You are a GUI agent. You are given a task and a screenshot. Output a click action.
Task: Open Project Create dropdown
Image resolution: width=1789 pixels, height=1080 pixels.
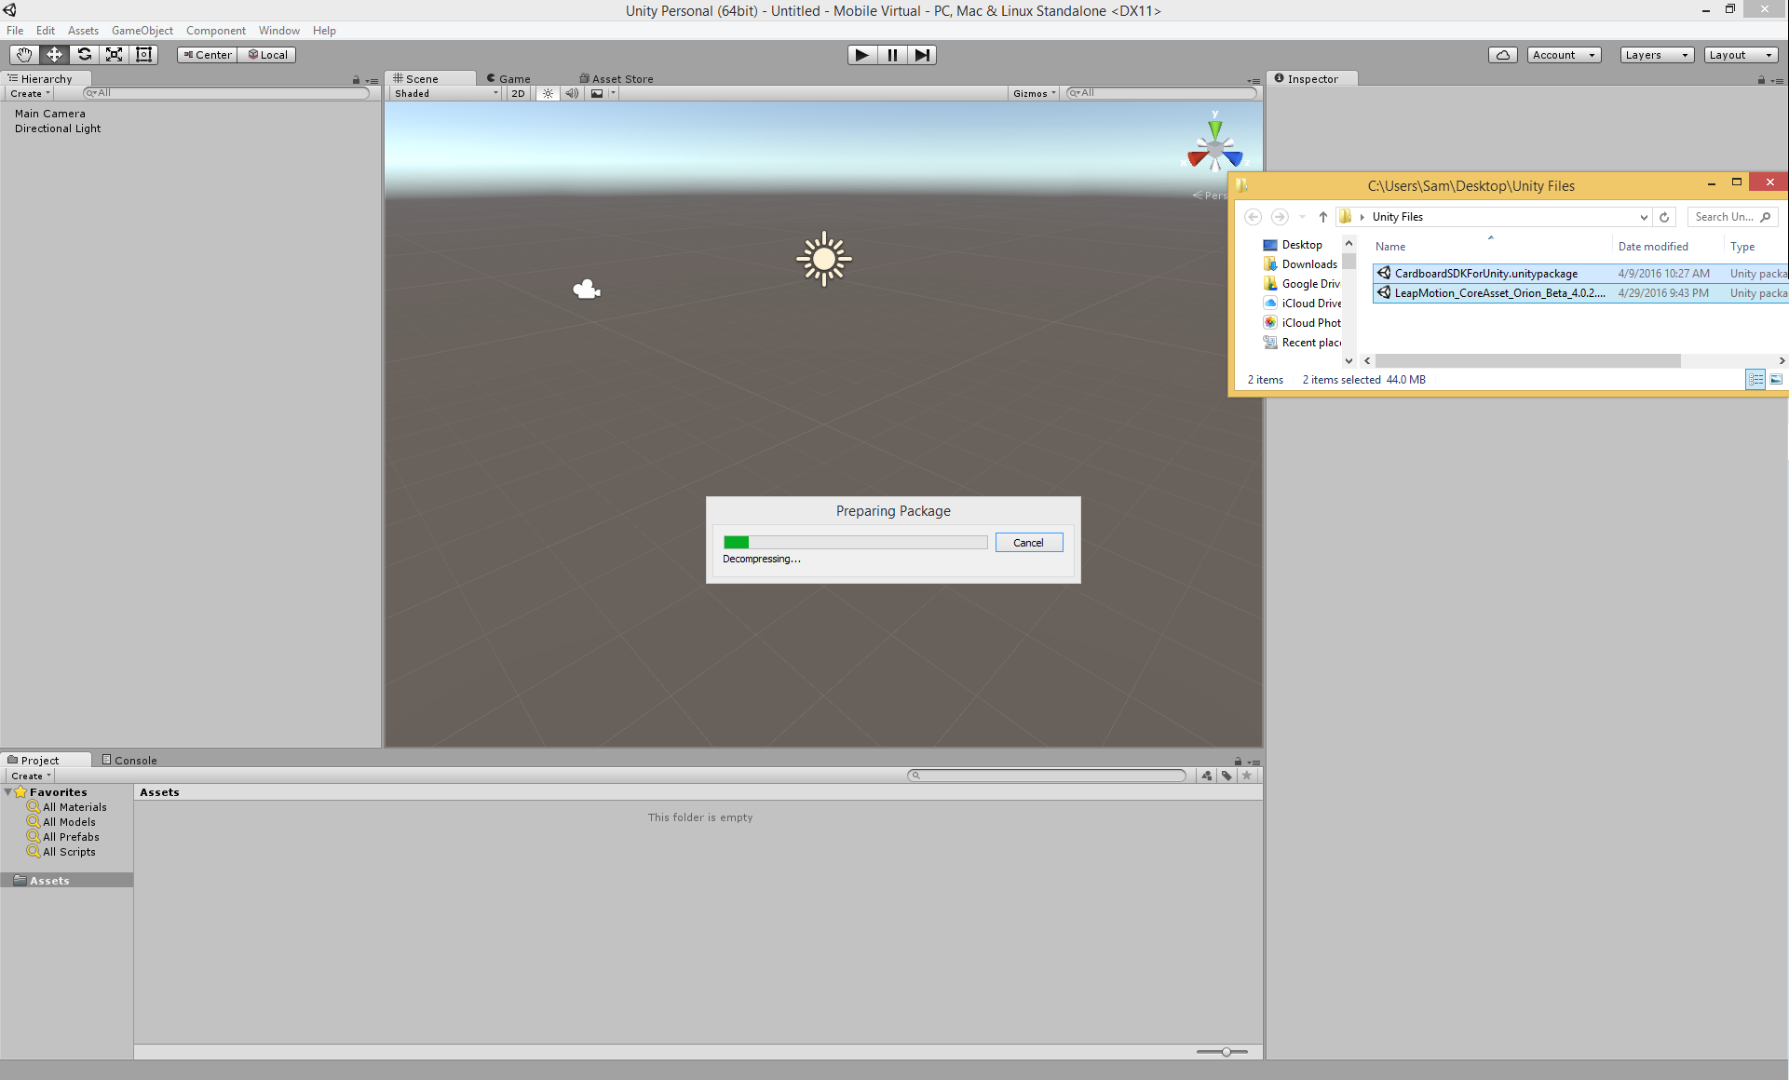[31, 776]
